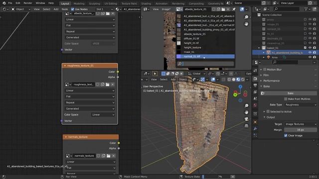Image resolution: width=319 pixels, height=179 pixels.
Task: Click the 3D viewport zoom magnifier icon
Action: point(246,105)
